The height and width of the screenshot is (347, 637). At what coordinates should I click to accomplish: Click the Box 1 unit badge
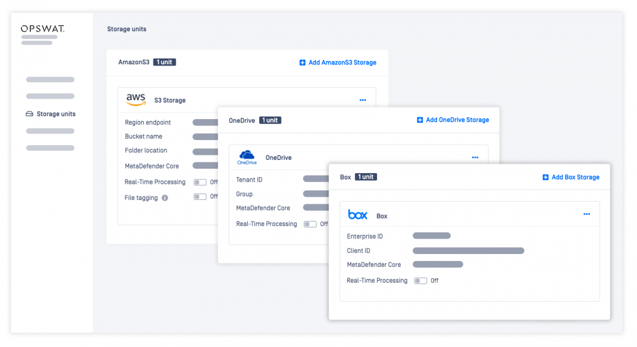366,177
